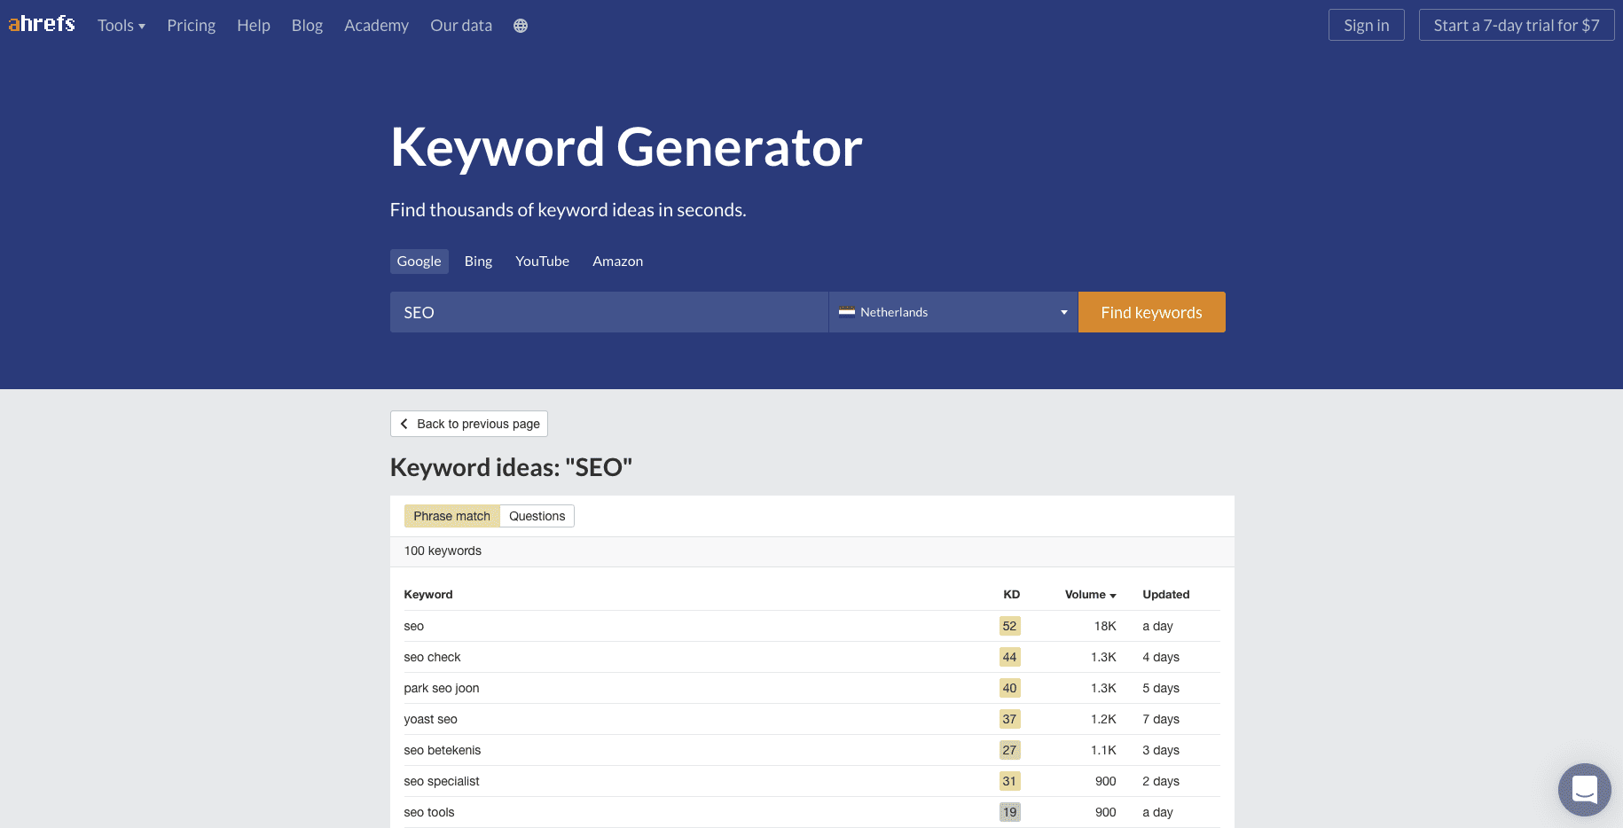Click the KD column header
The image size is (1623, 828).
(x=1012, y=595)
